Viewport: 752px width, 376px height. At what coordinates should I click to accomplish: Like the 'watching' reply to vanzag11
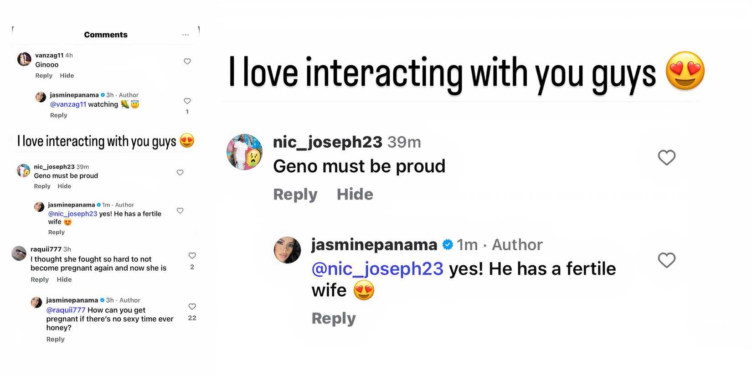[187, 101]
